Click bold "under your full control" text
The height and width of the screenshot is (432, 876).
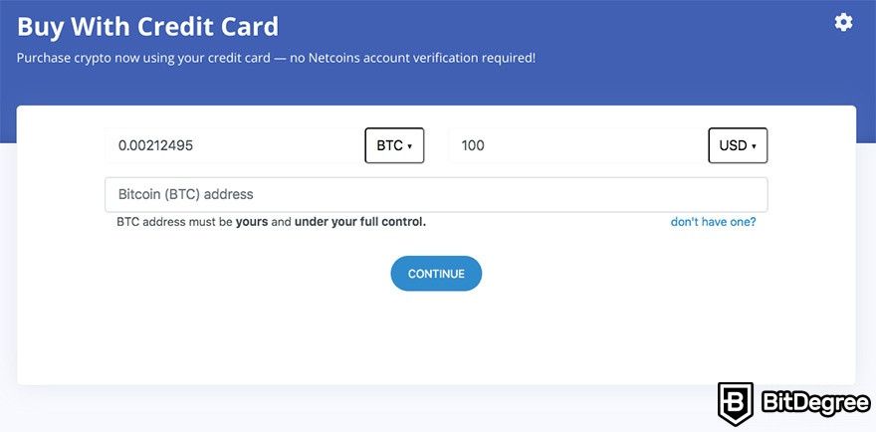pos(359,222)
